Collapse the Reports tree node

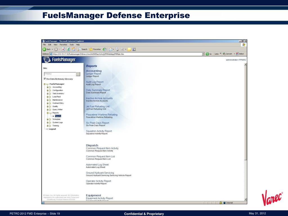point(48,113)
